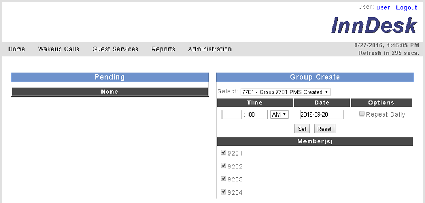Uncheck member 9202 checkbox

pyautogui.click(x=224, y=166)
